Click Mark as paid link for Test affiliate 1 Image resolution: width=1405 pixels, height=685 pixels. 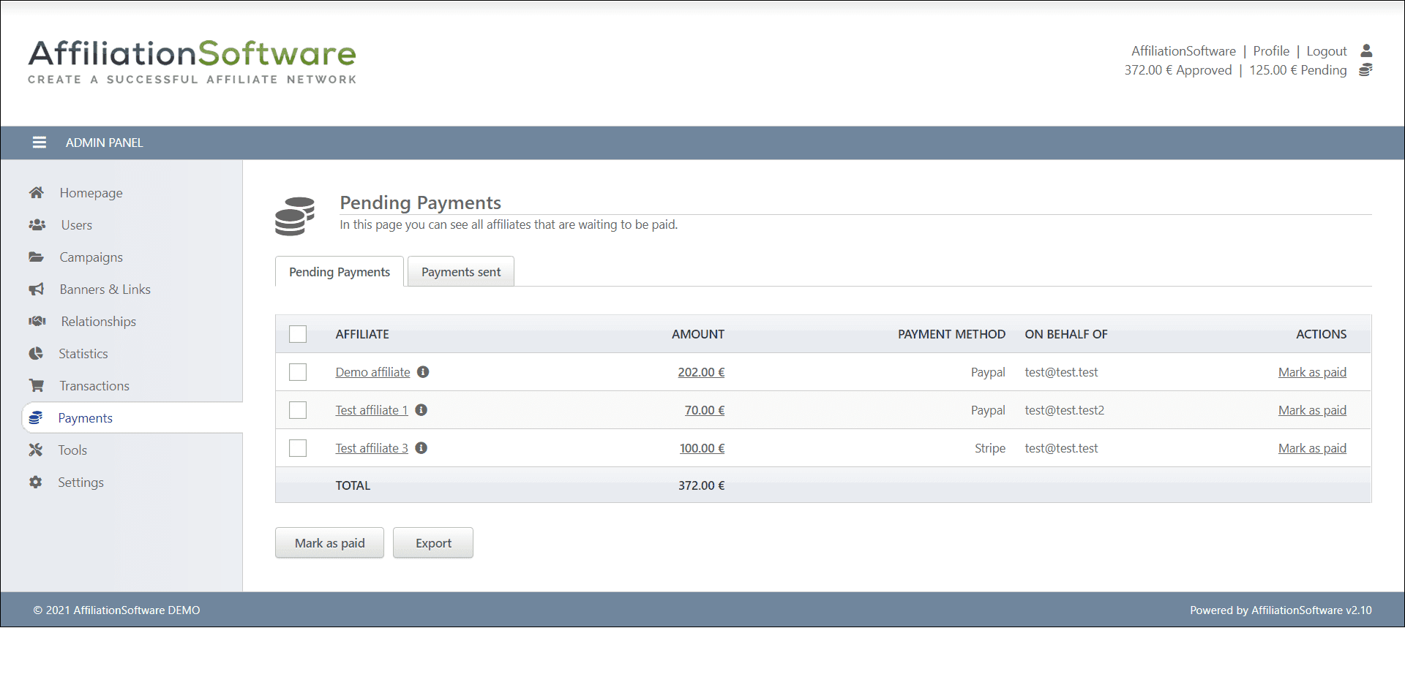point(1311,410)
